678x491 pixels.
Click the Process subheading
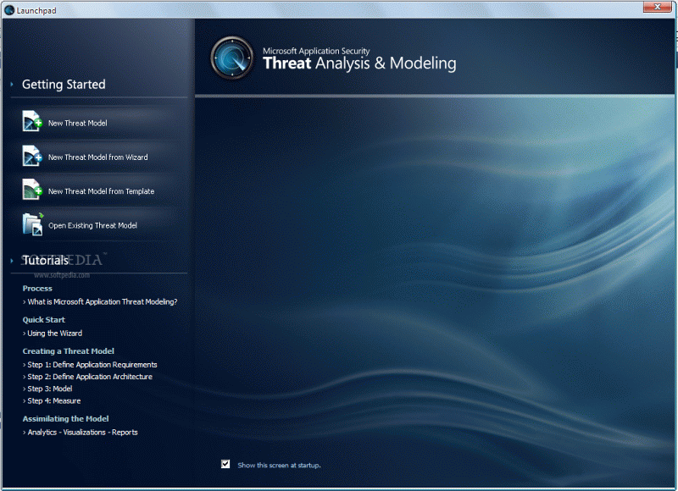coord(37,289)
